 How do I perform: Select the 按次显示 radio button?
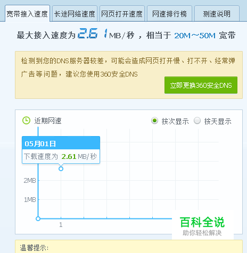click(x=154, y=121)
